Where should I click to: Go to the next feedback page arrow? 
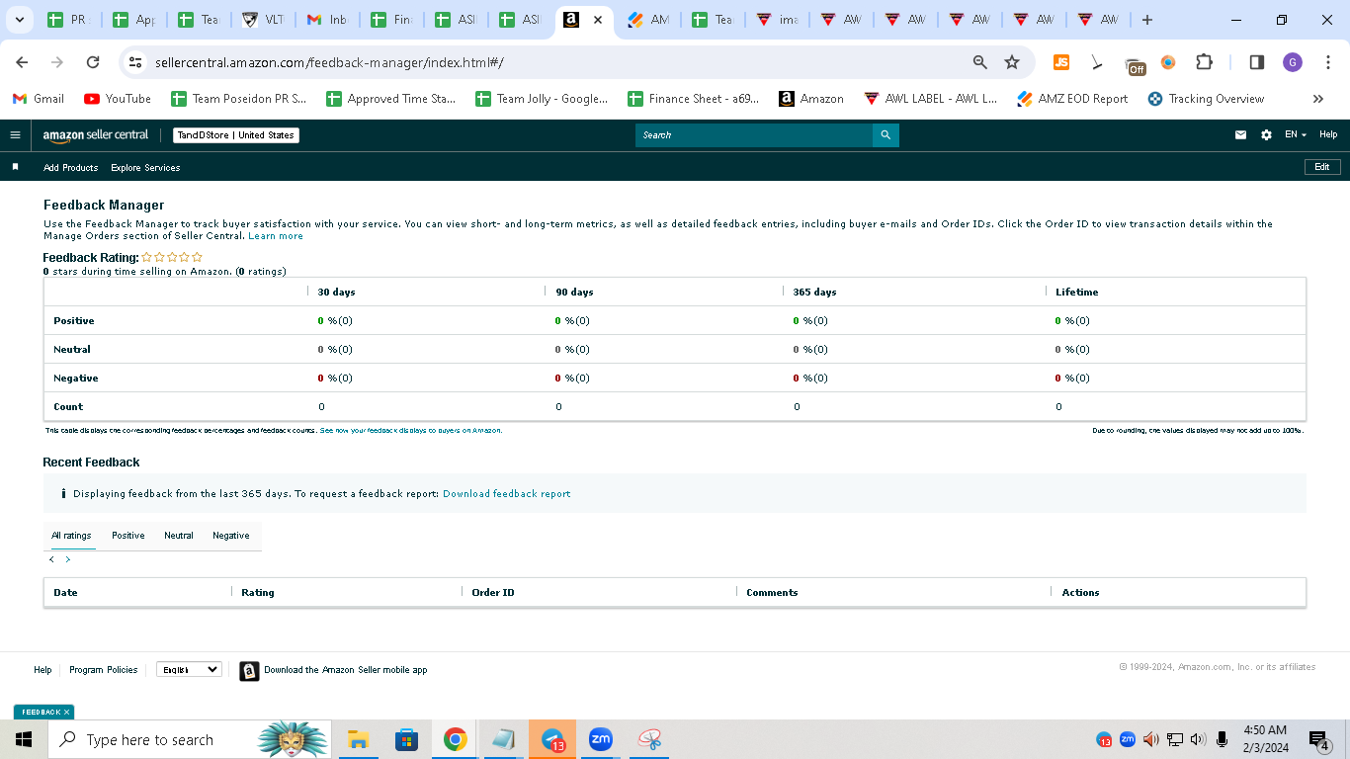(x=68, y=559)
